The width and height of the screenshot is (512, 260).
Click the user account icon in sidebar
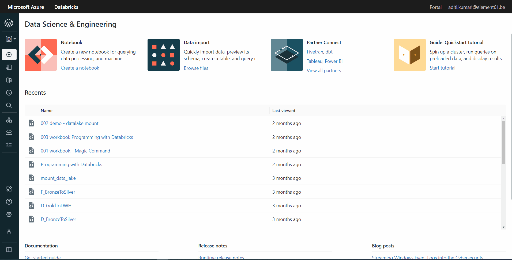(9, 231)
